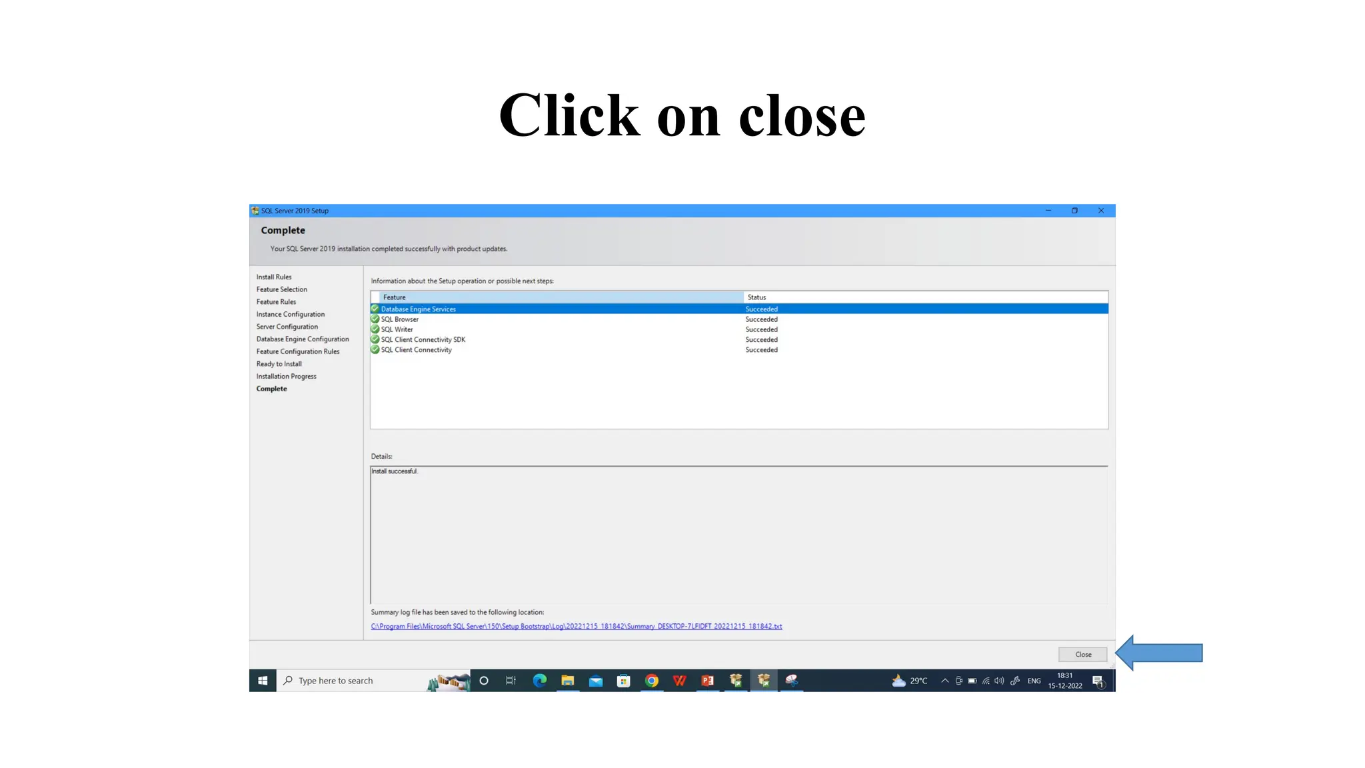Select 'Feature Rules' step in the sidebar
This screenshot has width=1365, height=768.
tap(276, 302)
